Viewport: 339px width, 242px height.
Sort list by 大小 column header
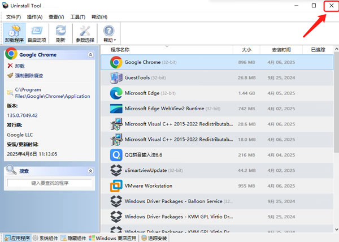click(246, 50)
